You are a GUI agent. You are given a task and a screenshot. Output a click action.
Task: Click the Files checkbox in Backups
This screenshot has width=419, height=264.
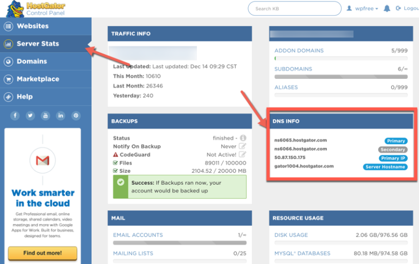[115, 162]
